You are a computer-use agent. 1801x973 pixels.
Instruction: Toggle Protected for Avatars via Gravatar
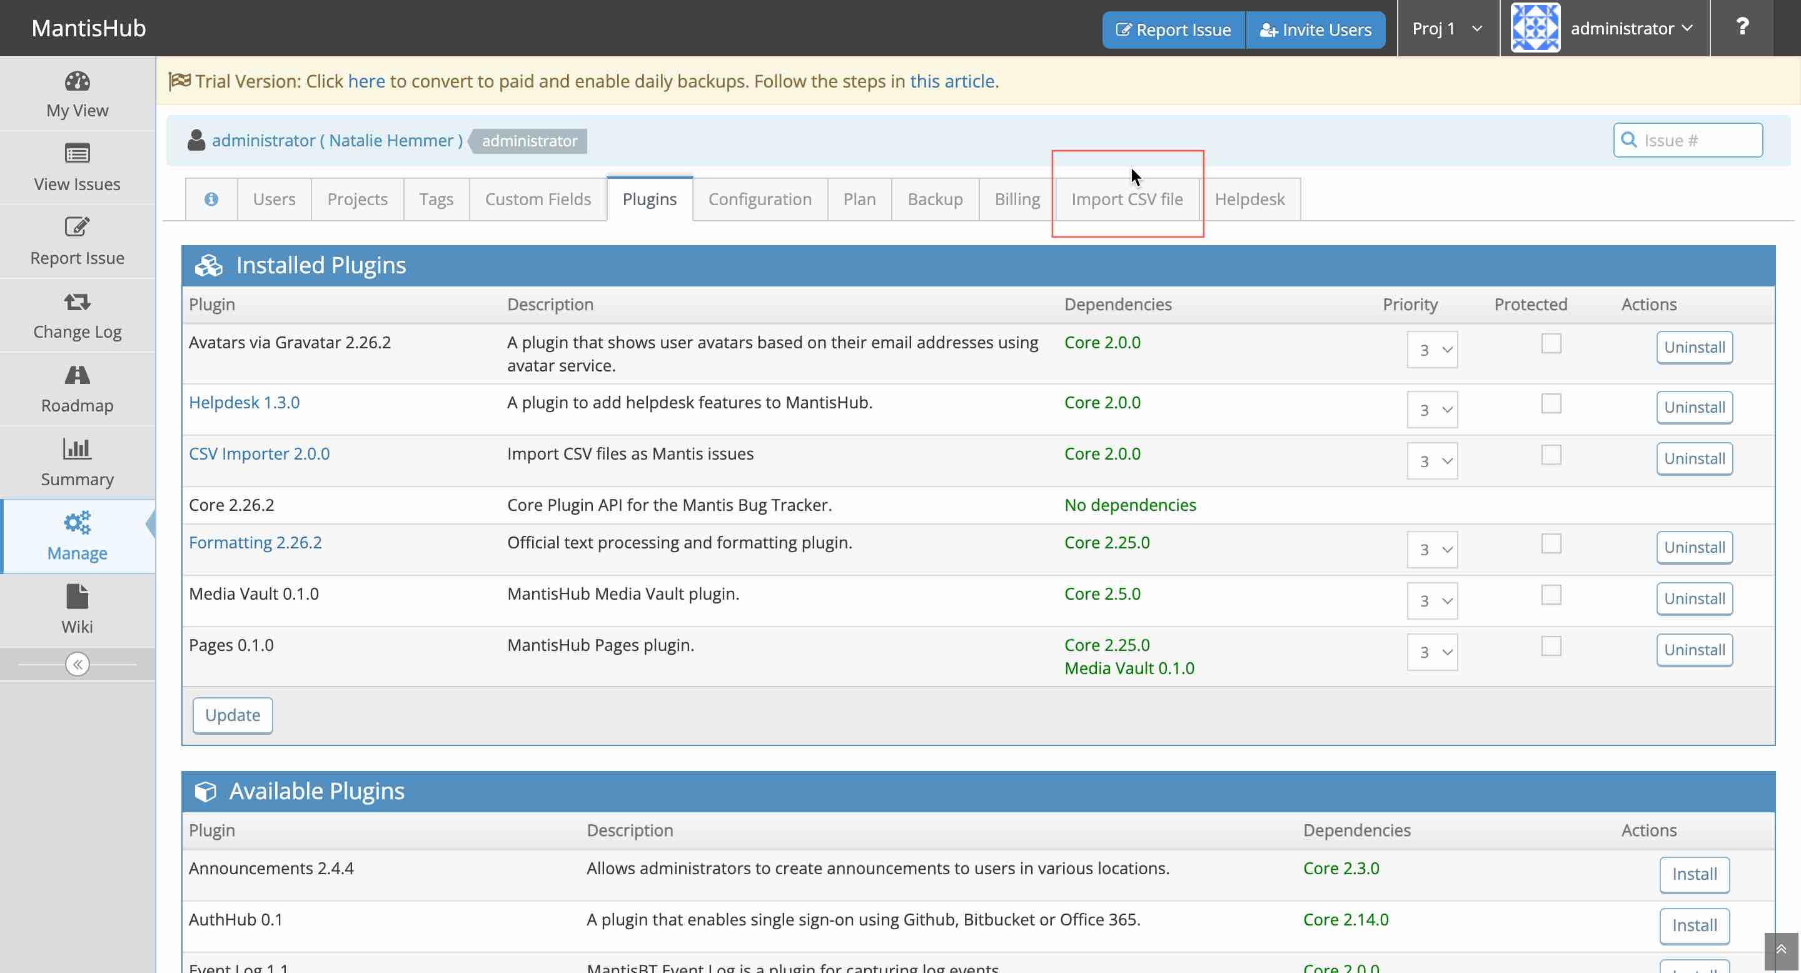click(x=1551, y=343)
